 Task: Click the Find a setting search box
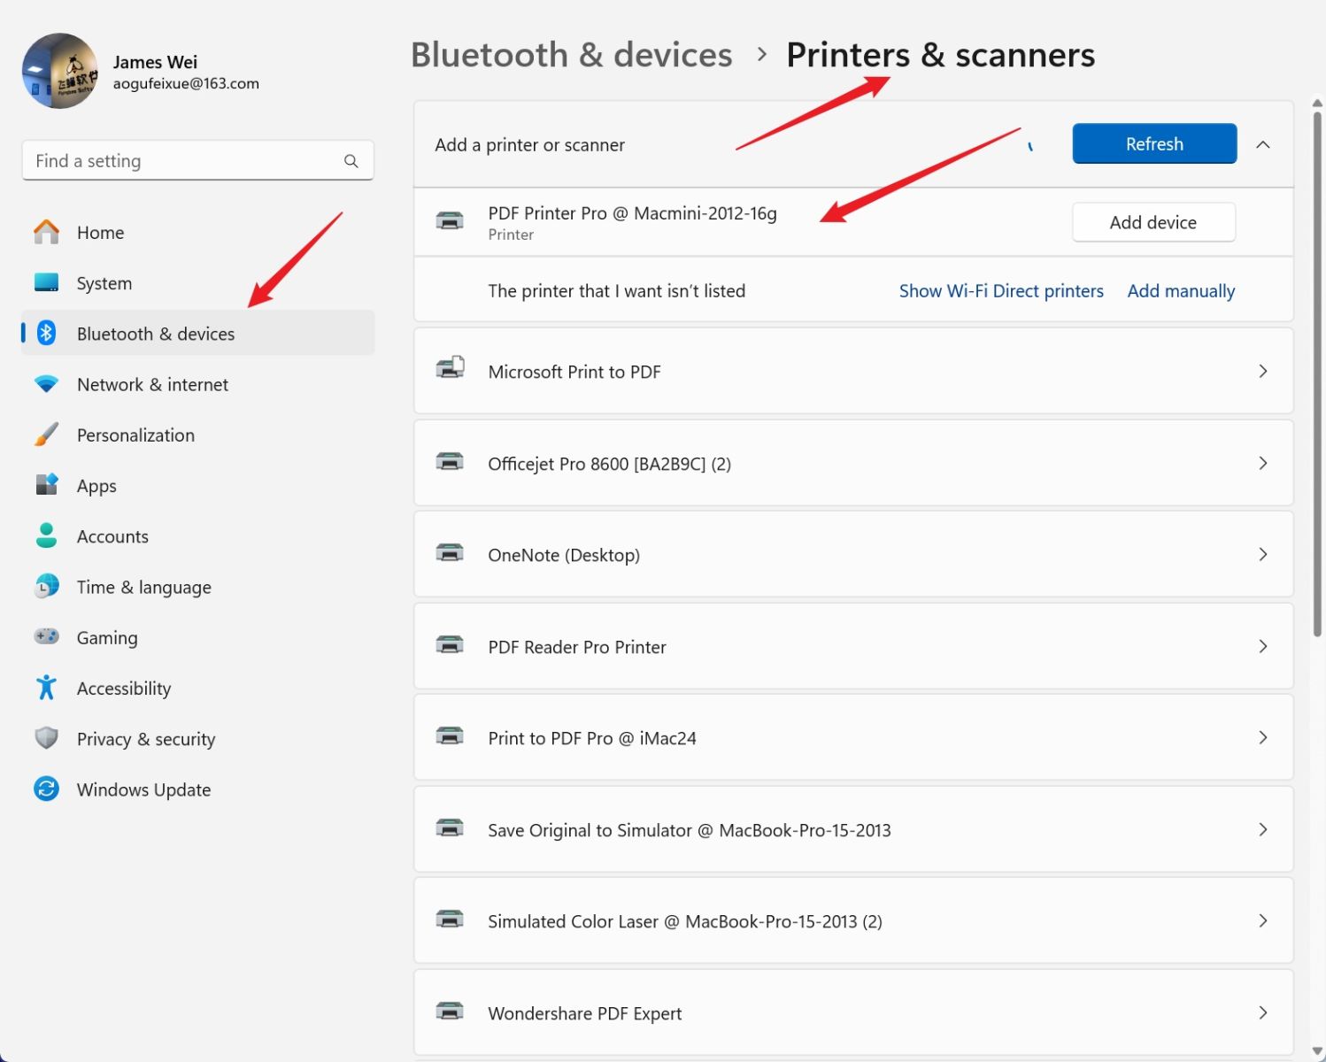[x=197, y=160]
